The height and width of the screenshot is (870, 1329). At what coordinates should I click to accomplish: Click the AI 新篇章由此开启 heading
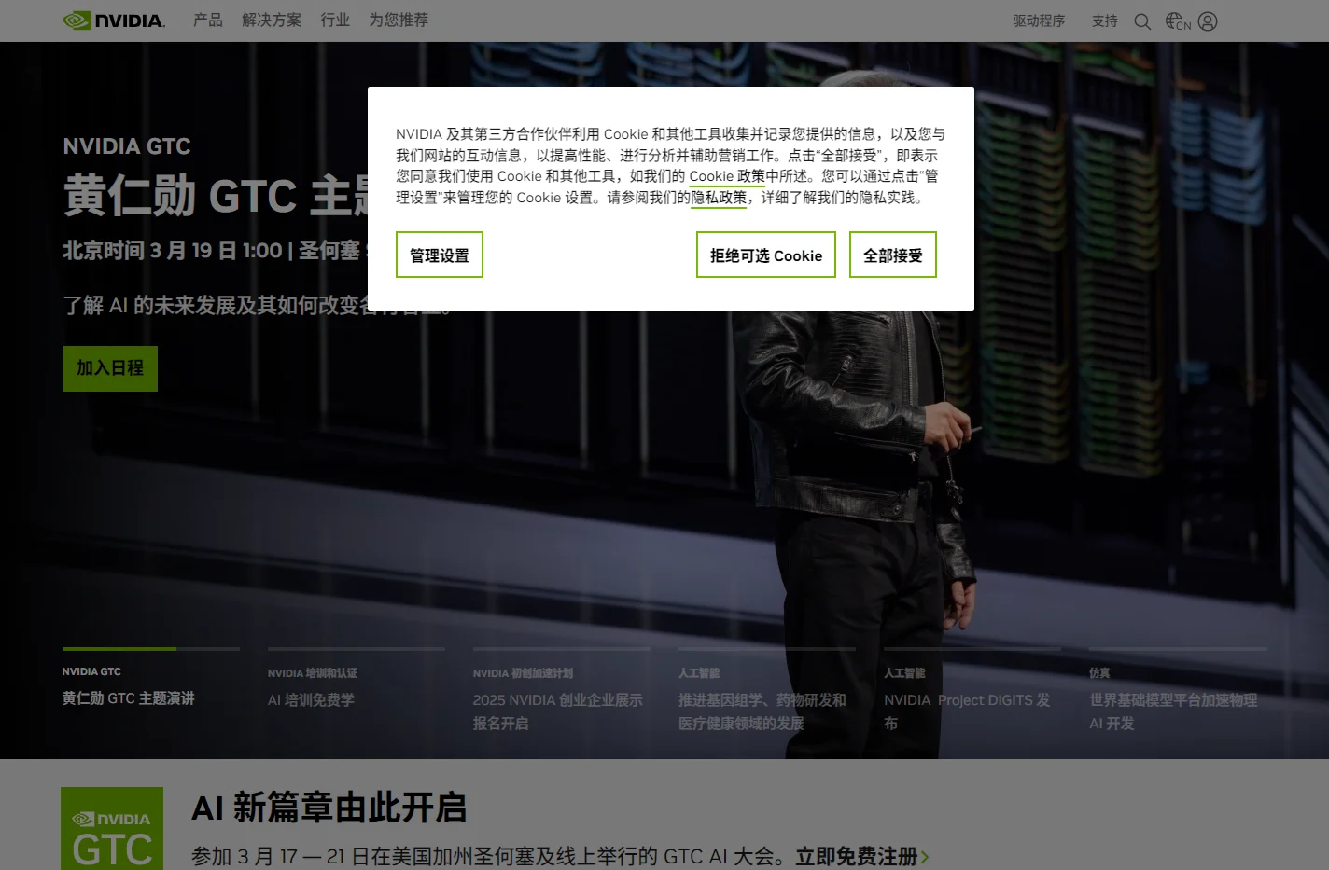tap(329, 808)
